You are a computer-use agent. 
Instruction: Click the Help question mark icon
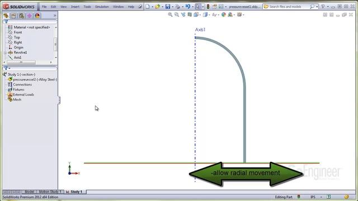tap(323, 7)
